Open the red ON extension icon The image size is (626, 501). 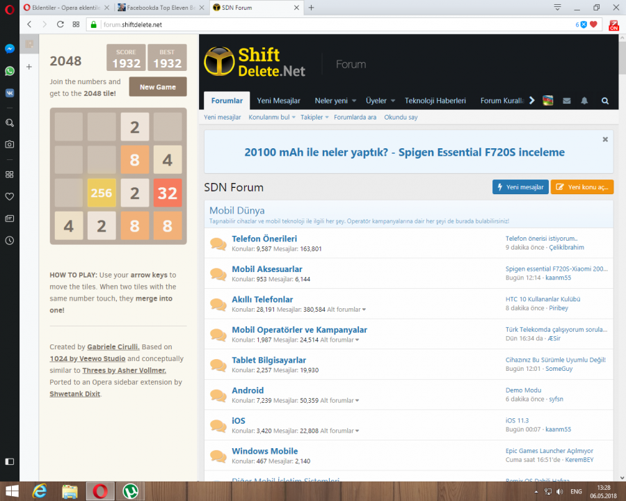pos(613,25)
